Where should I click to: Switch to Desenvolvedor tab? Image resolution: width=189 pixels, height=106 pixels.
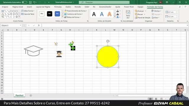pos(105,7)
